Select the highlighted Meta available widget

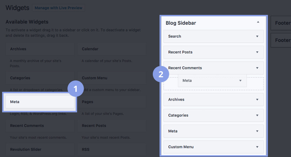(40, 102)
